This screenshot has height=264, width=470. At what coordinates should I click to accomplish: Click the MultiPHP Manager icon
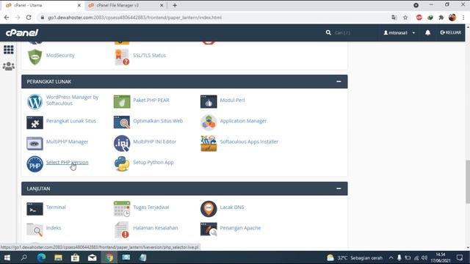coord(35,143)
